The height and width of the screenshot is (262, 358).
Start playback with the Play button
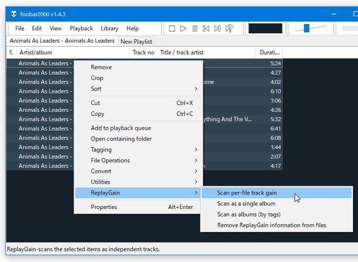[x=183, y=29]
